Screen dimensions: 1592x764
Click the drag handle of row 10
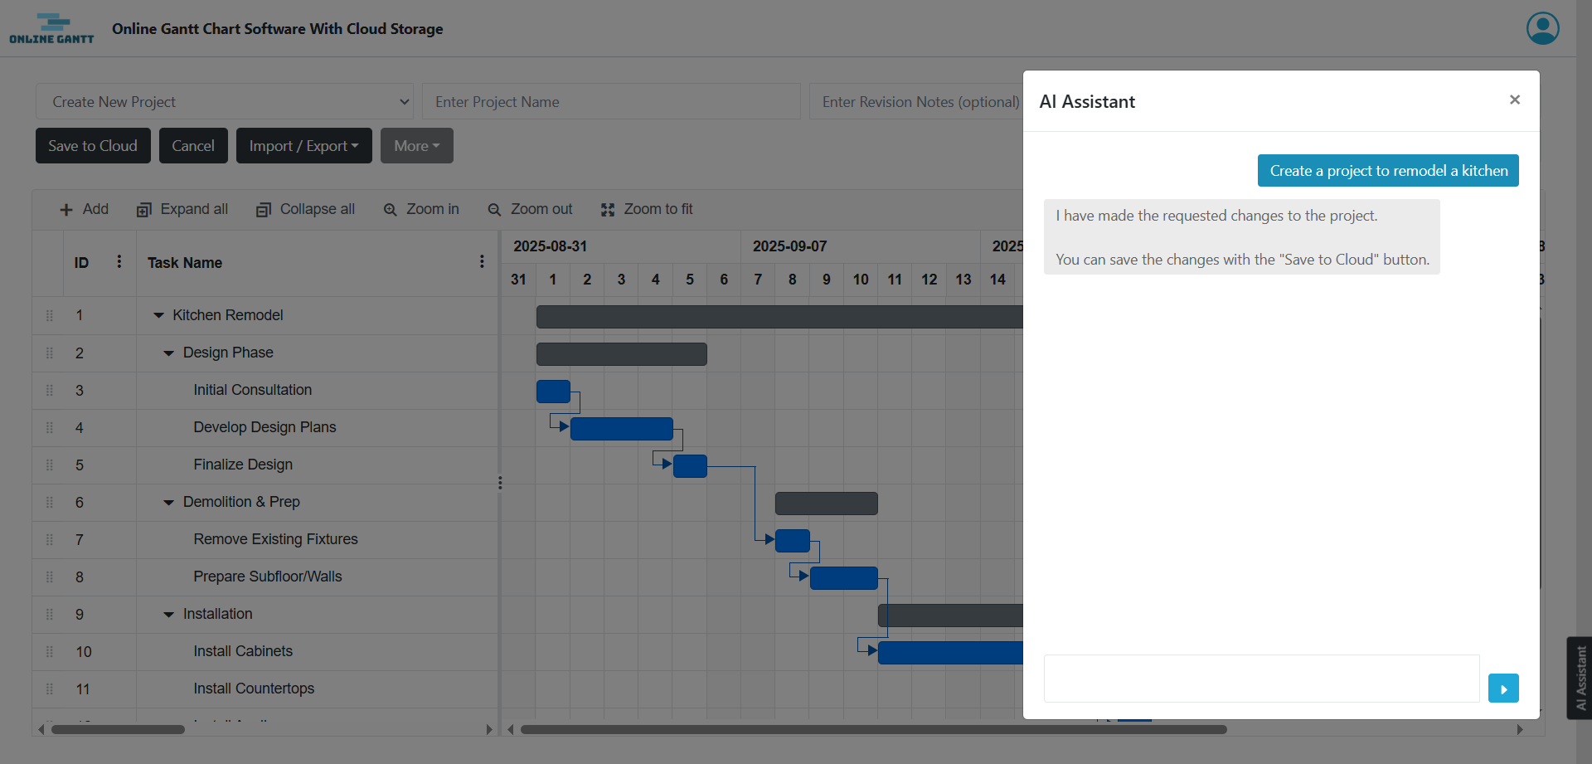click(49, 651)
